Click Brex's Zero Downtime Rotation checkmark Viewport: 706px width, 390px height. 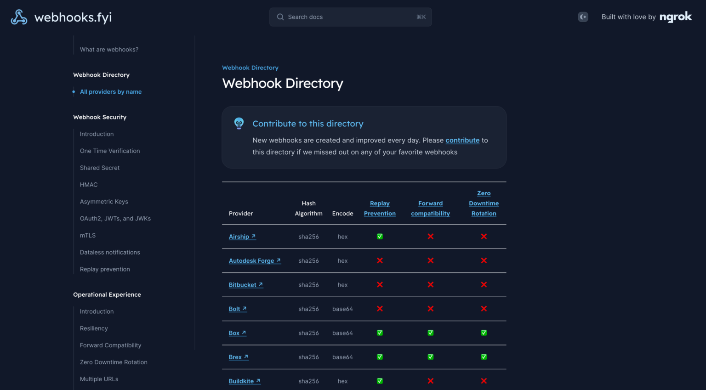point(484,356)
